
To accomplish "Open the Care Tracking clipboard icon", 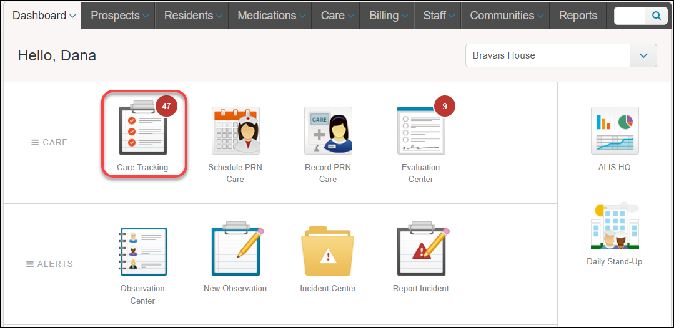I will (142, 129).
